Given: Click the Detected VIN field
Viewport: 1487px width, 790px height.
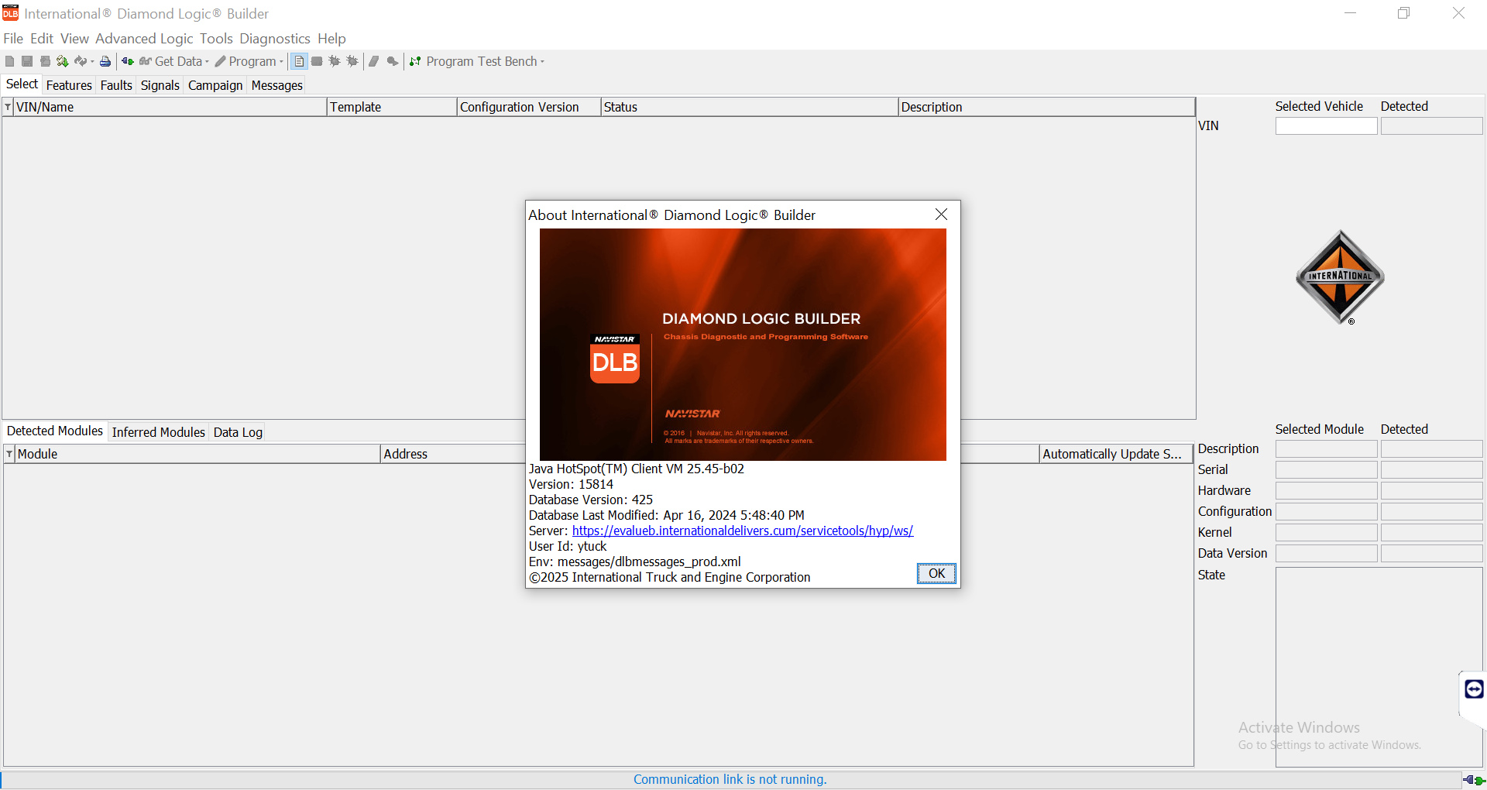Looking at the screenshot, I should coord(1431,126).
